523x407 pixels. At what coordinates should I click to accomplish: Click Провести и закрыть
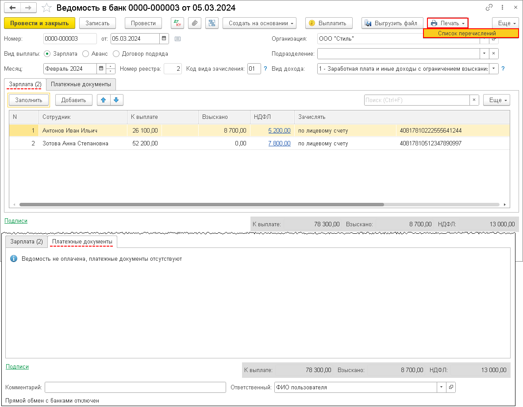point(39,23)
